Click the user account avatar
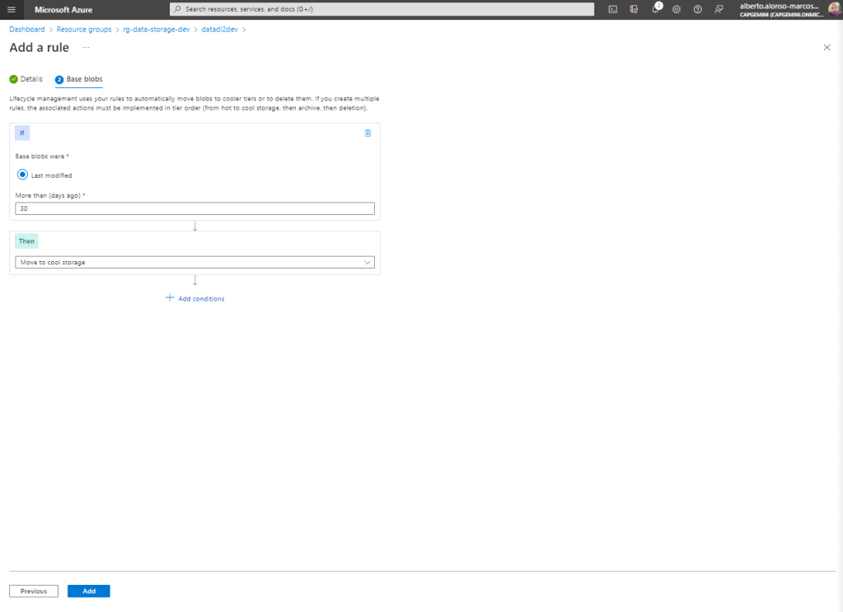 tap(834, 9)
